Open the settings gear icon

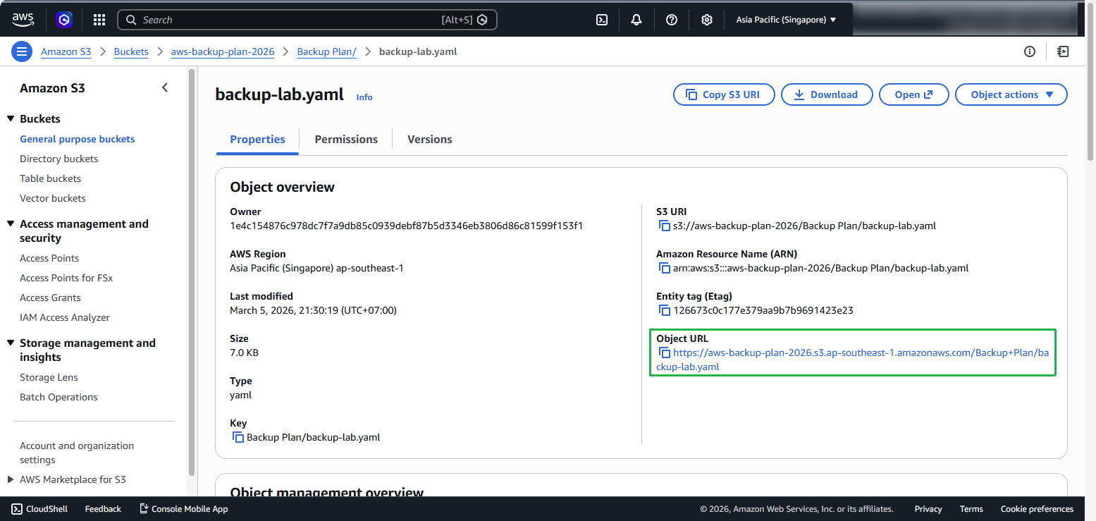(x=707, y=20)
